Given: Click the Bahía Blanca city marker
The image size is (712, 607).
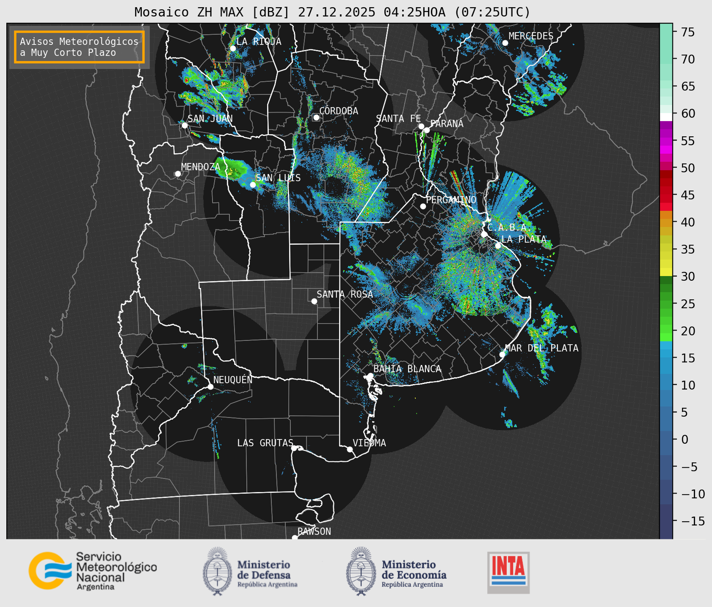Looking at the screenshot, I should [370, 376].
